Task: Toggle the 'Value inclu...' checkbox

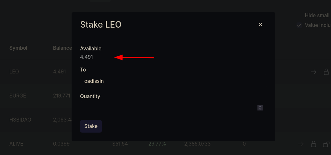Action: click(x=299, y=25)
